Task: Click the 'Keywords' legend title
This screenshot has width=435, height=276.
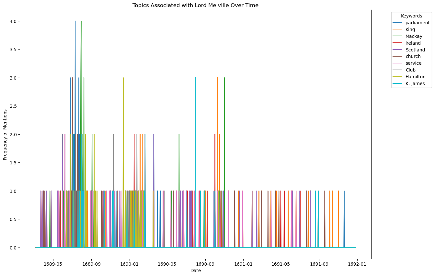Action: pyautogui.click(x=411, y=16)
